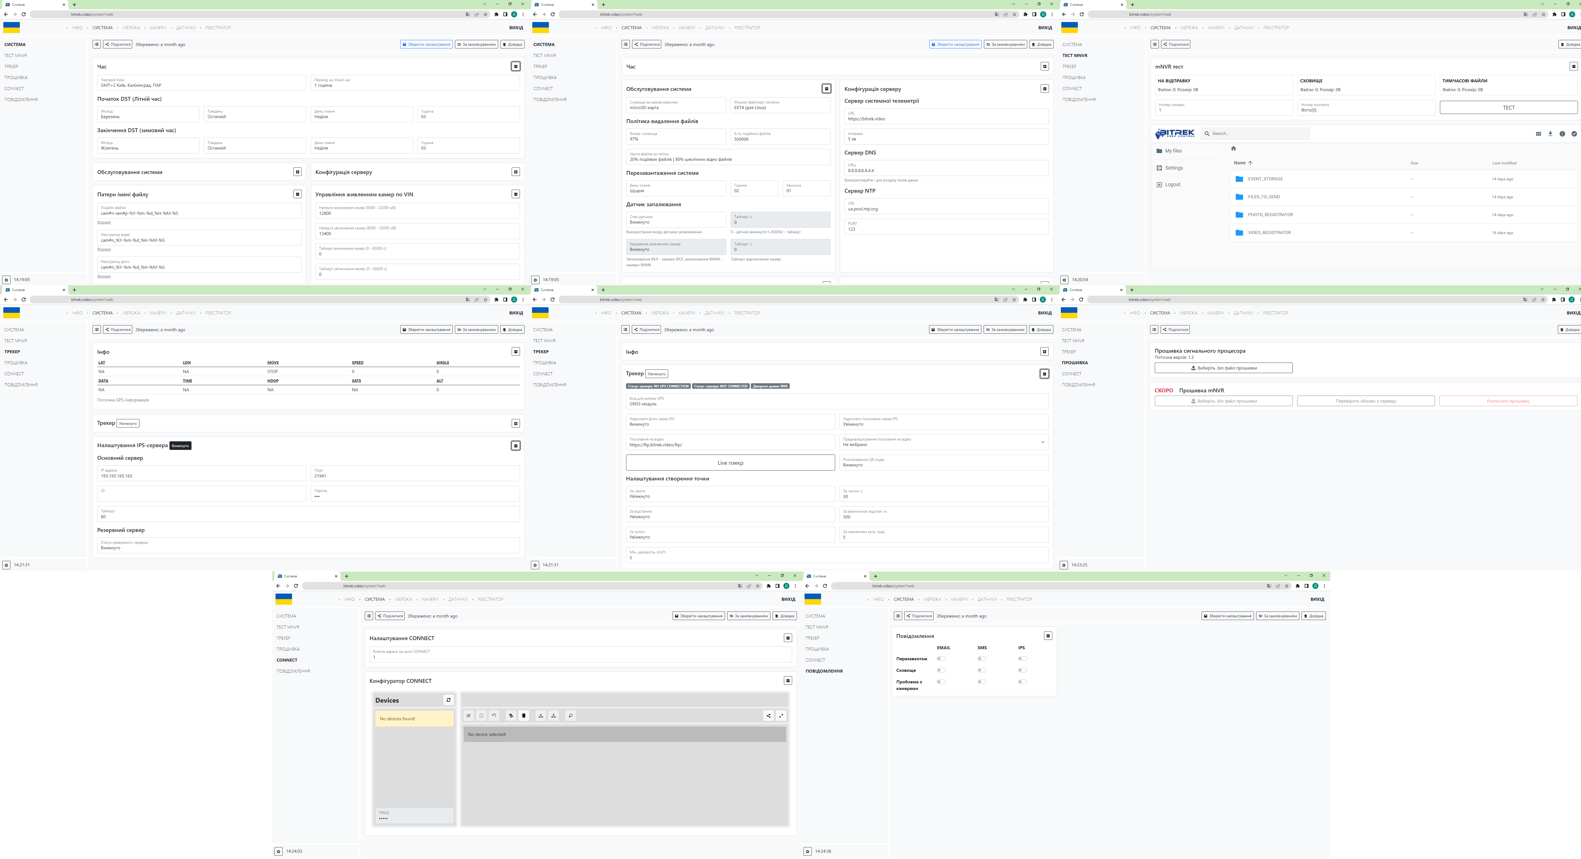Screen dimensions: 1581x859
Task: Click Зберегти налаштування in ПОВІДОМЛЕННЯ window
Action: pos(1227,616)
